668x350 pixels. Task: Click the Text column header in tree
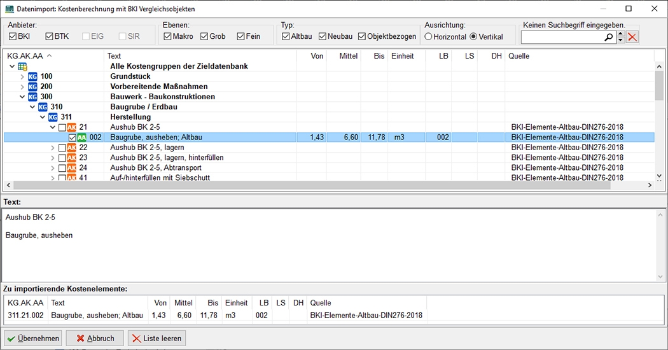(x=200, y=56)
